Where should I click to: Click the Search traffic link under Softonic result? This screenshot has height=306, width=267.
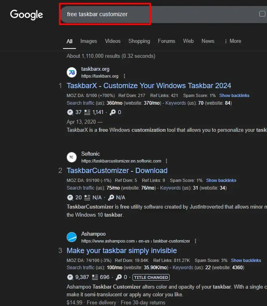[x=80, y=188]
